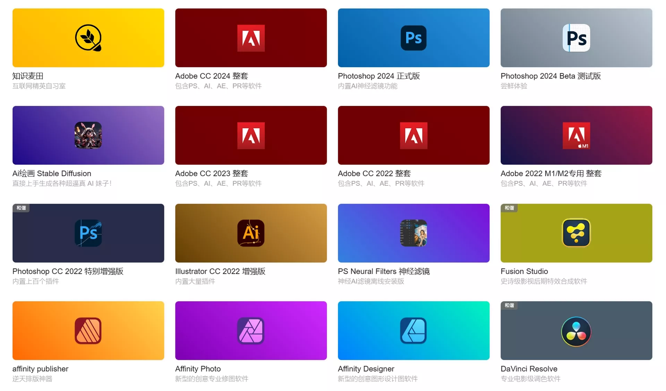
Task: Open Adobe 2022 M1/M2专用 整套 title
Action: click(551, 173)
